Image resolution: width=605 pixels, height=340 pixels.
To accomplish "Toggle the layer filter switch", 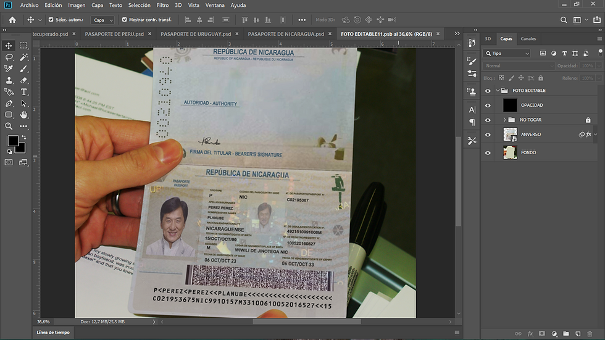I will coord(600,52).
